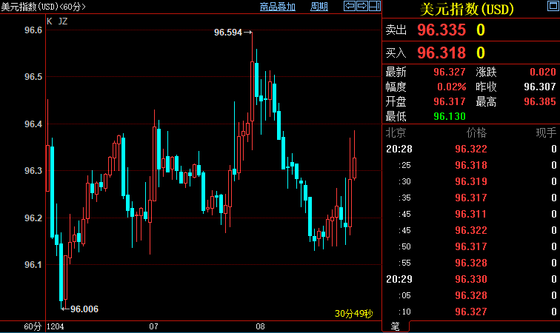Click the 96.006 low price marker

click(84, 309)
